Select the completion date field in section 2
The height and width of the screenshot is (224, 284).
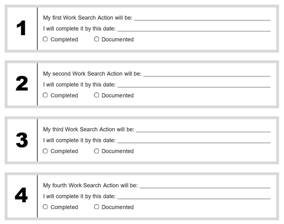[194, 85]
